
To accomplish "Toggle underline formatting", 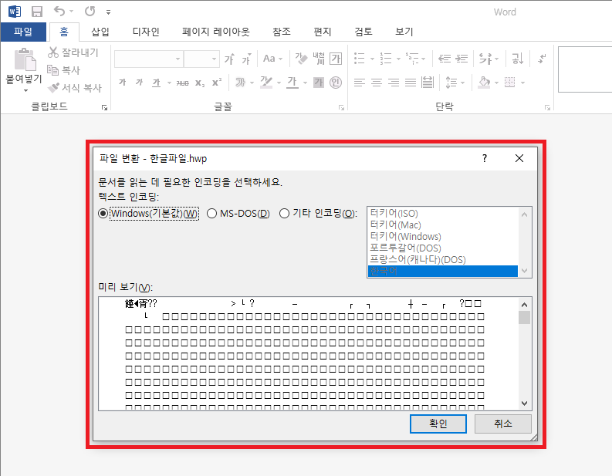I will (157, 83).
